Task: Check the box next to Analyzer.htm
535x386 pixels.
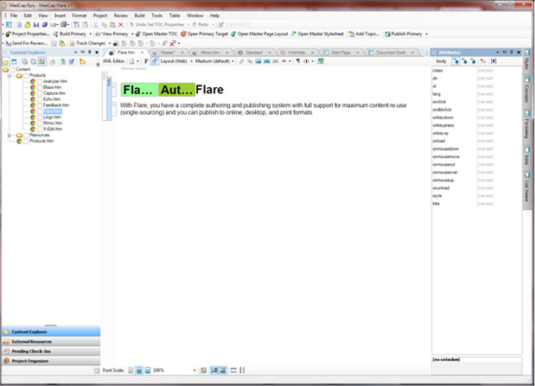Action: [40, 81]
